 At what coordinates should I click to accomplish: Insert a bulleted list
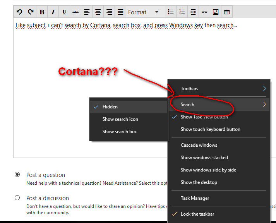[171, 12]
